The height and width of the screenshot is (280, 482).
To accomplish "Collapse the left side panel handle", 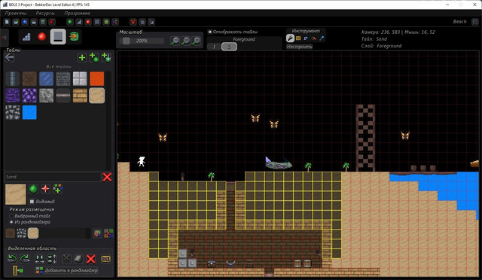I will click(4, 38).
